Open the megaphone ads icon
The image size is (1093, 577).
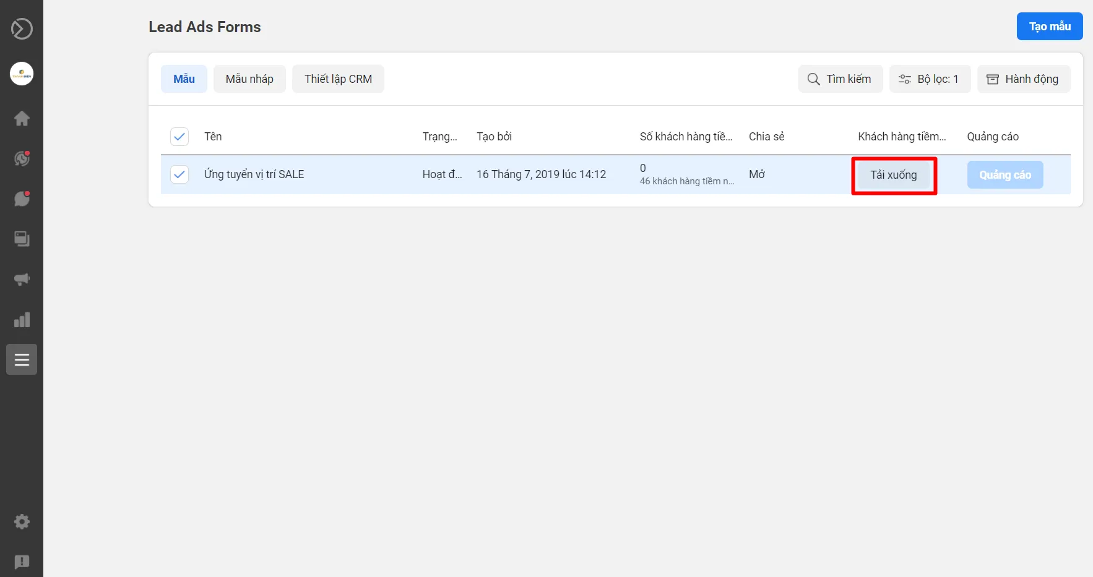22,279
